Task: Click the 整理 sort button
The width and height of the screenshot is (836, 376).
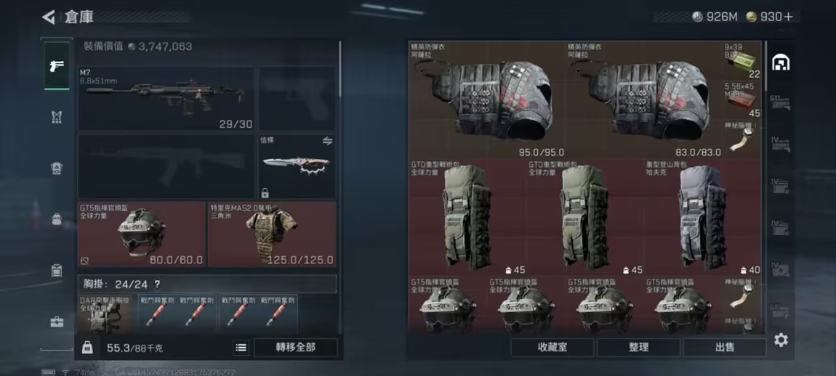Action: (638, 348)
